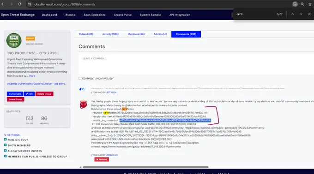Open the JEFF4SON commenter profile link
This screenshot has width=314, height=174.
pos(111,93)
